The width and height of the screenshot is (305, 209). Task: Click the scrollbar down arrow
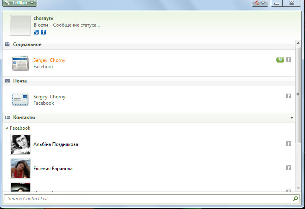pos(298,188)
